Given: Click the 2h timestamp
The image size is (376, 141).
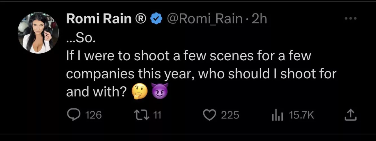Looking at the screenshot, I should (259, 19).
